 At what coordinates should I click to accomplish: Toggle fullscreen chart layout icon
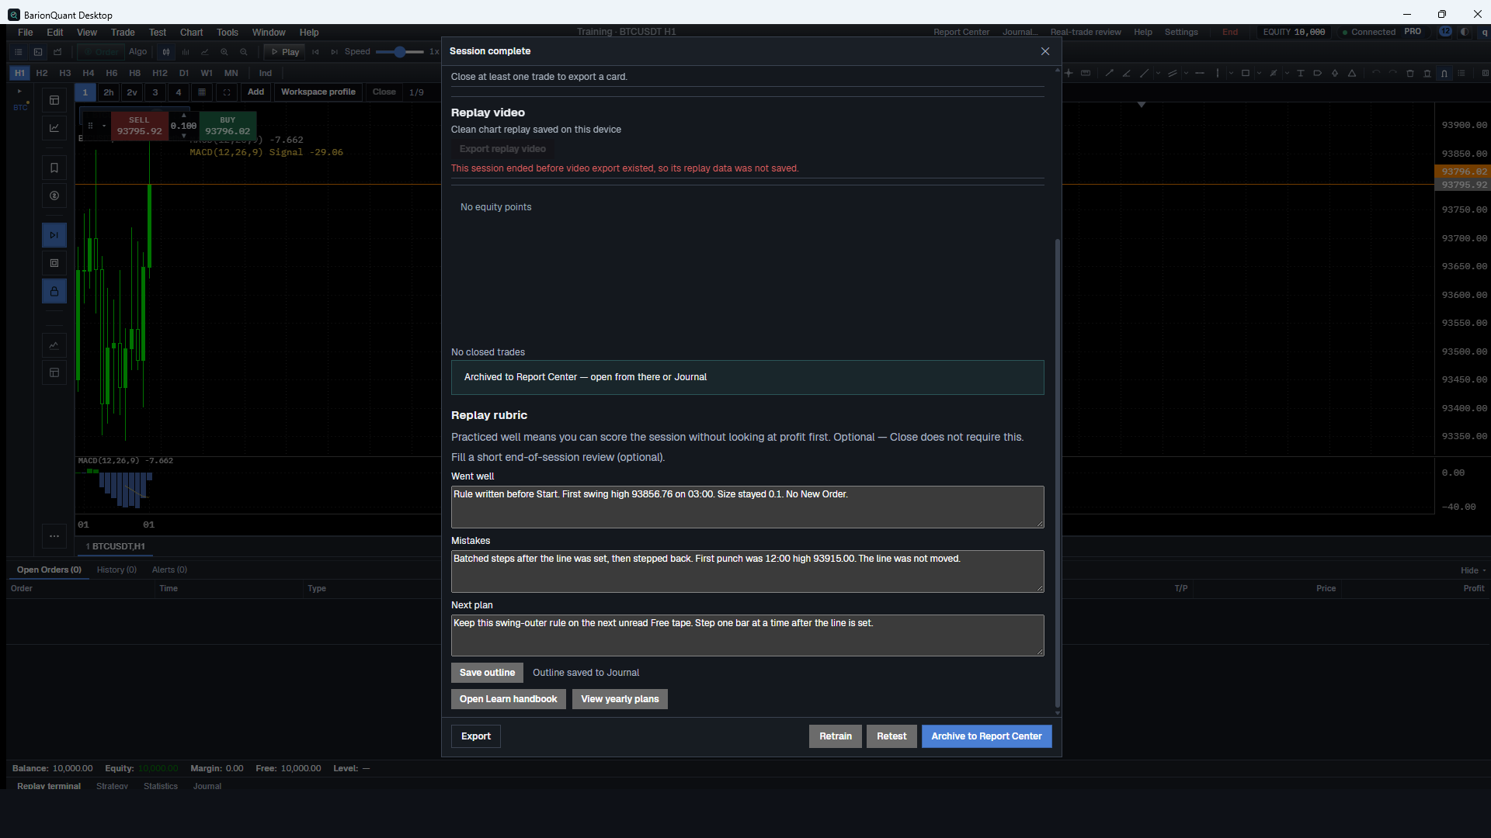(x=227, y=92)
